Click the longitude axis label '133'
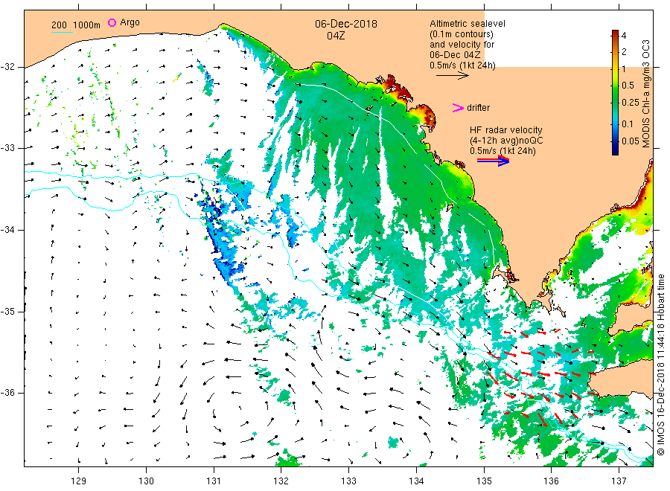 tap(348, 481)
